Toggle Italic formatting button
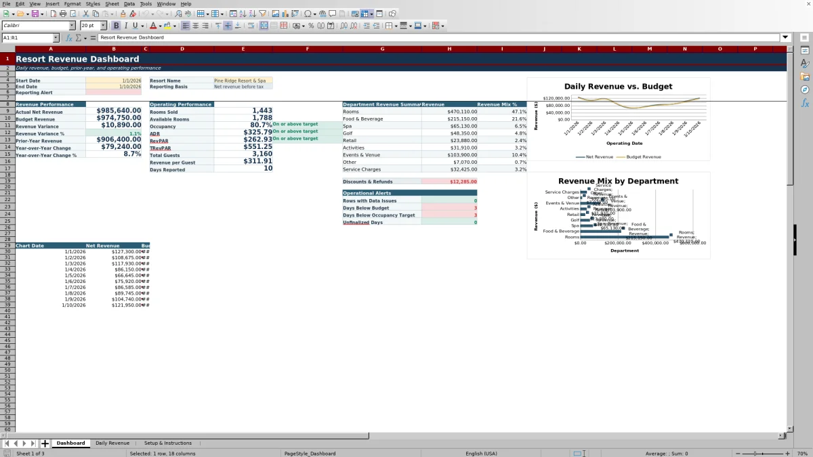This screenshot has height=457, width=813. click(125, 26)
